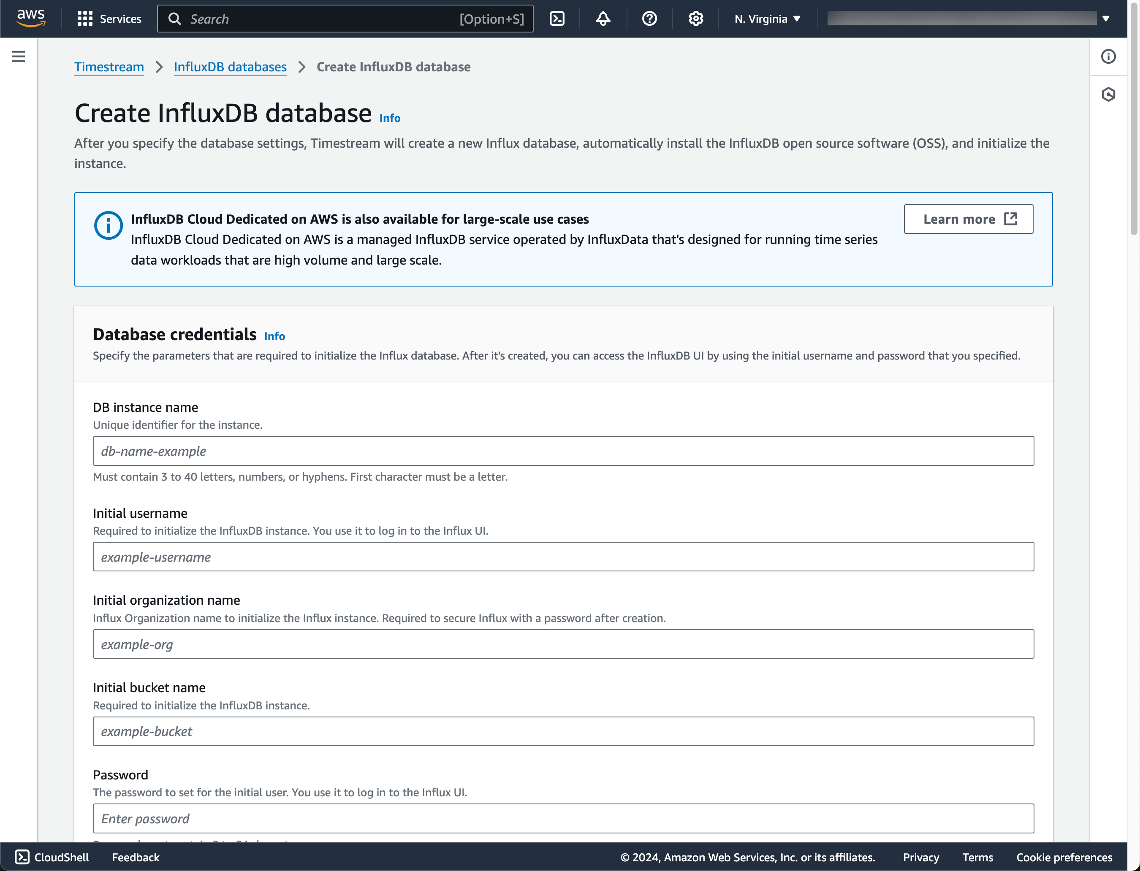This screenshot has width=1140, height=871.
Task: Click the Learn more button
Action: point(968,219)
